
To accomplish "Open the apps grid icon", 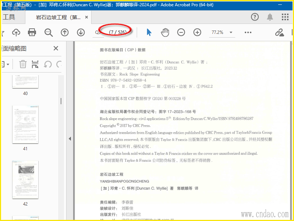I will (x=285, y=17).
